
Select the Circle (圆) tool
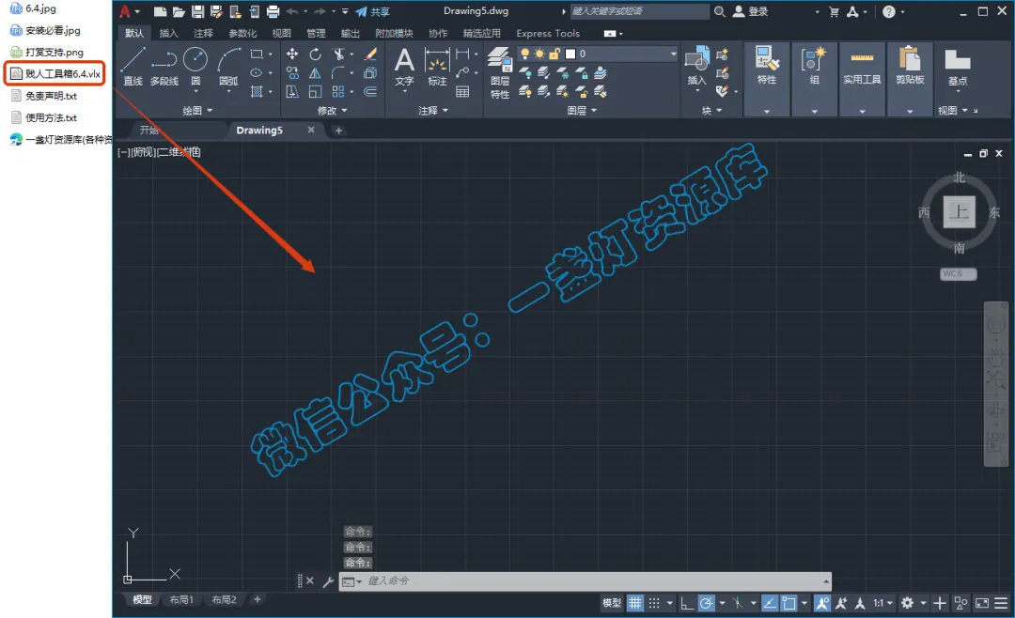coord(195,66)
